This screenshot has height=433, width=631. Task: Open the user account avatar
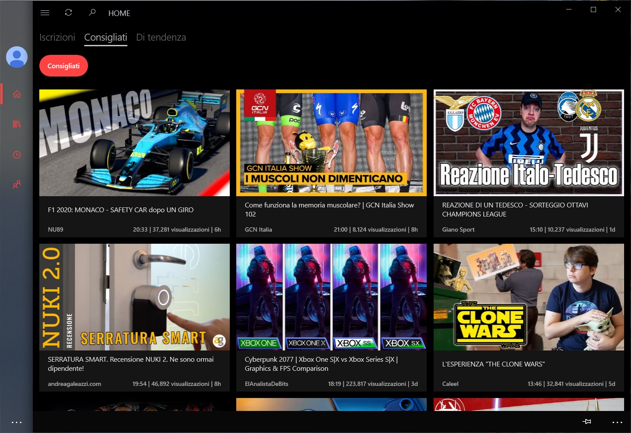point(17,57)
